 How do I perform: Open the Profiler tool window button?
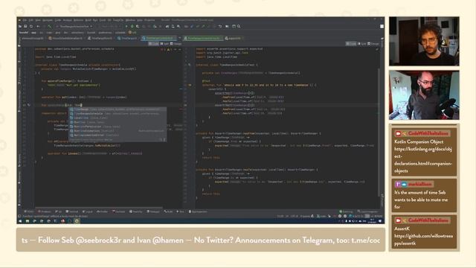pos(102,211)
